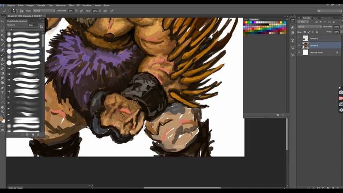Toggle type layer filter (T) icon
This screenshot has height=193, width=343.
[325, 22]
